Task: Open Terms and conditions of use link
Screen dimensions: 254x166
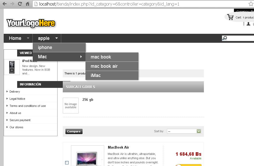Action: [x=27, y=106]
